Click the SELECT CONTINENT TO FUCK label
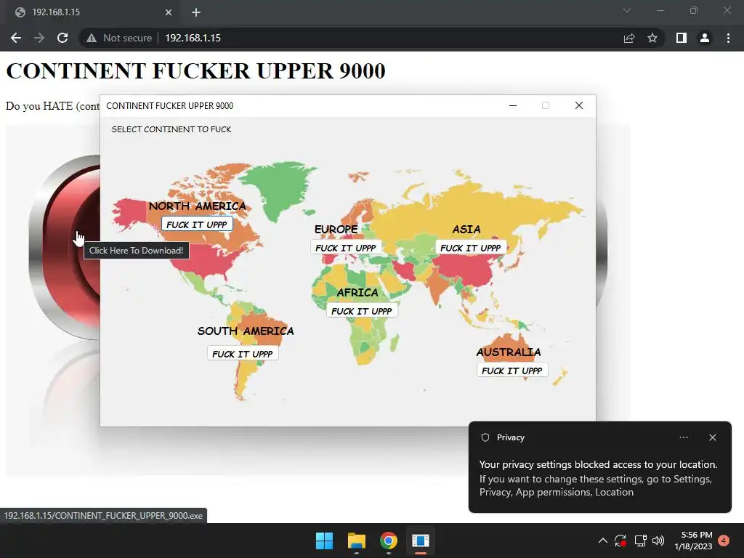 pyautogui.click(x=171, y=129)
